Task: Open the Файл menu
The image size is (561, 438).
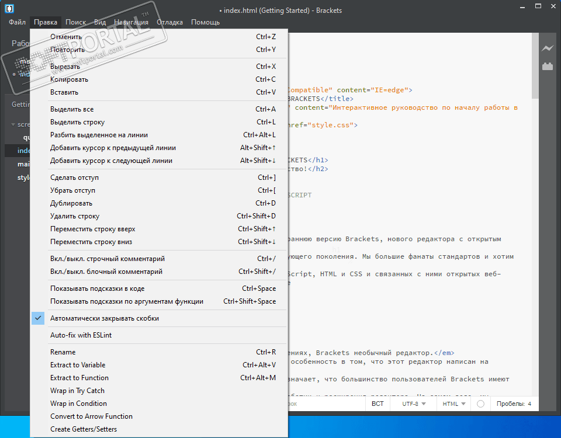Action: [17, 22]
